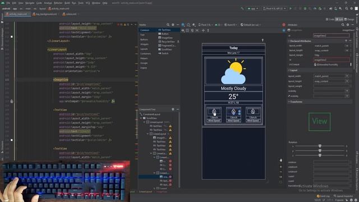Add attribute with plus in Declared Attributes
The height and width of the screenshot is (202, 359).
coord(346,41)
